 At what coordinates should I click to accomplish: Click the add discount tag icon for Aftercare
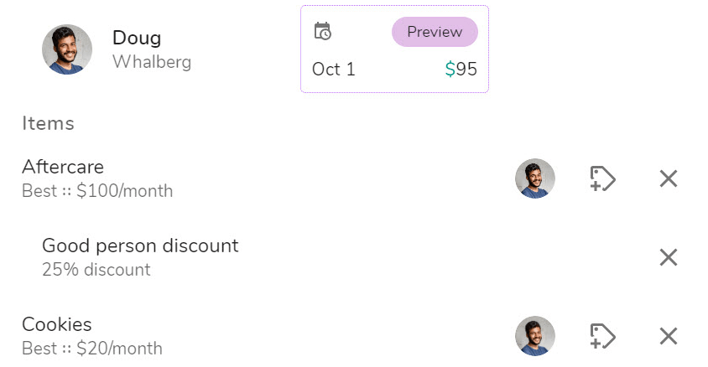(602, 178)
